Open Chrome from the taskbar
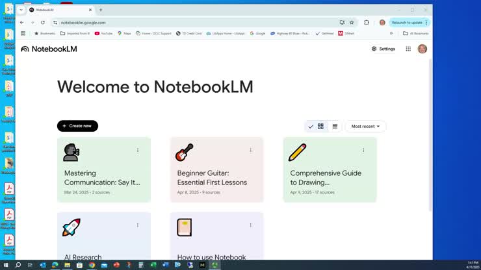 click(x=92, y=265)
